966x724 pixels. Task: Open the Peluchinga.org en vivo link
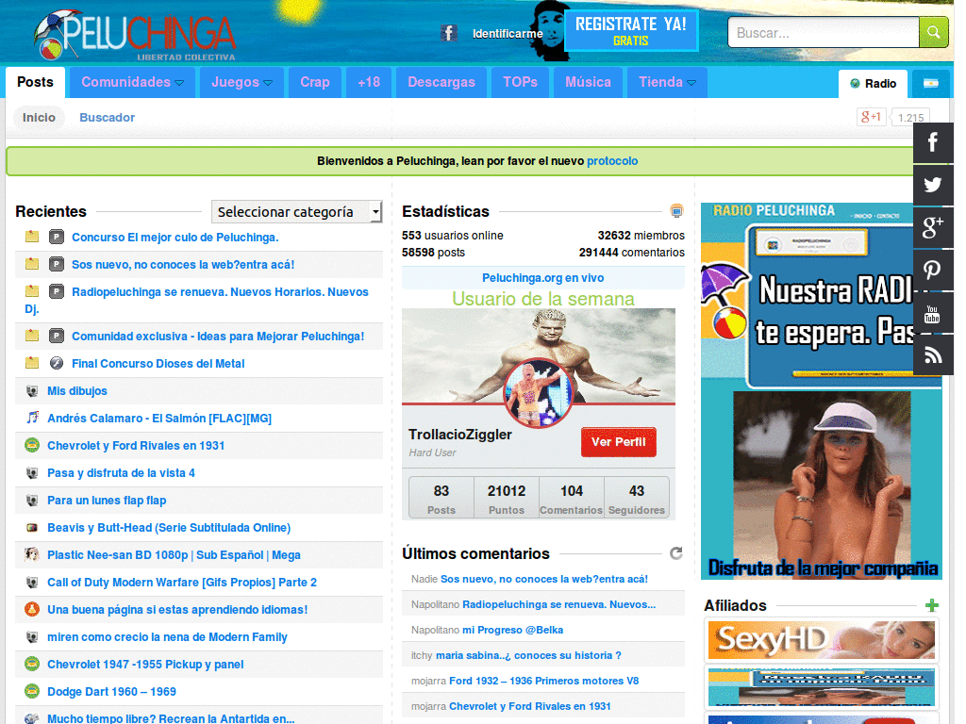[542, 278]
